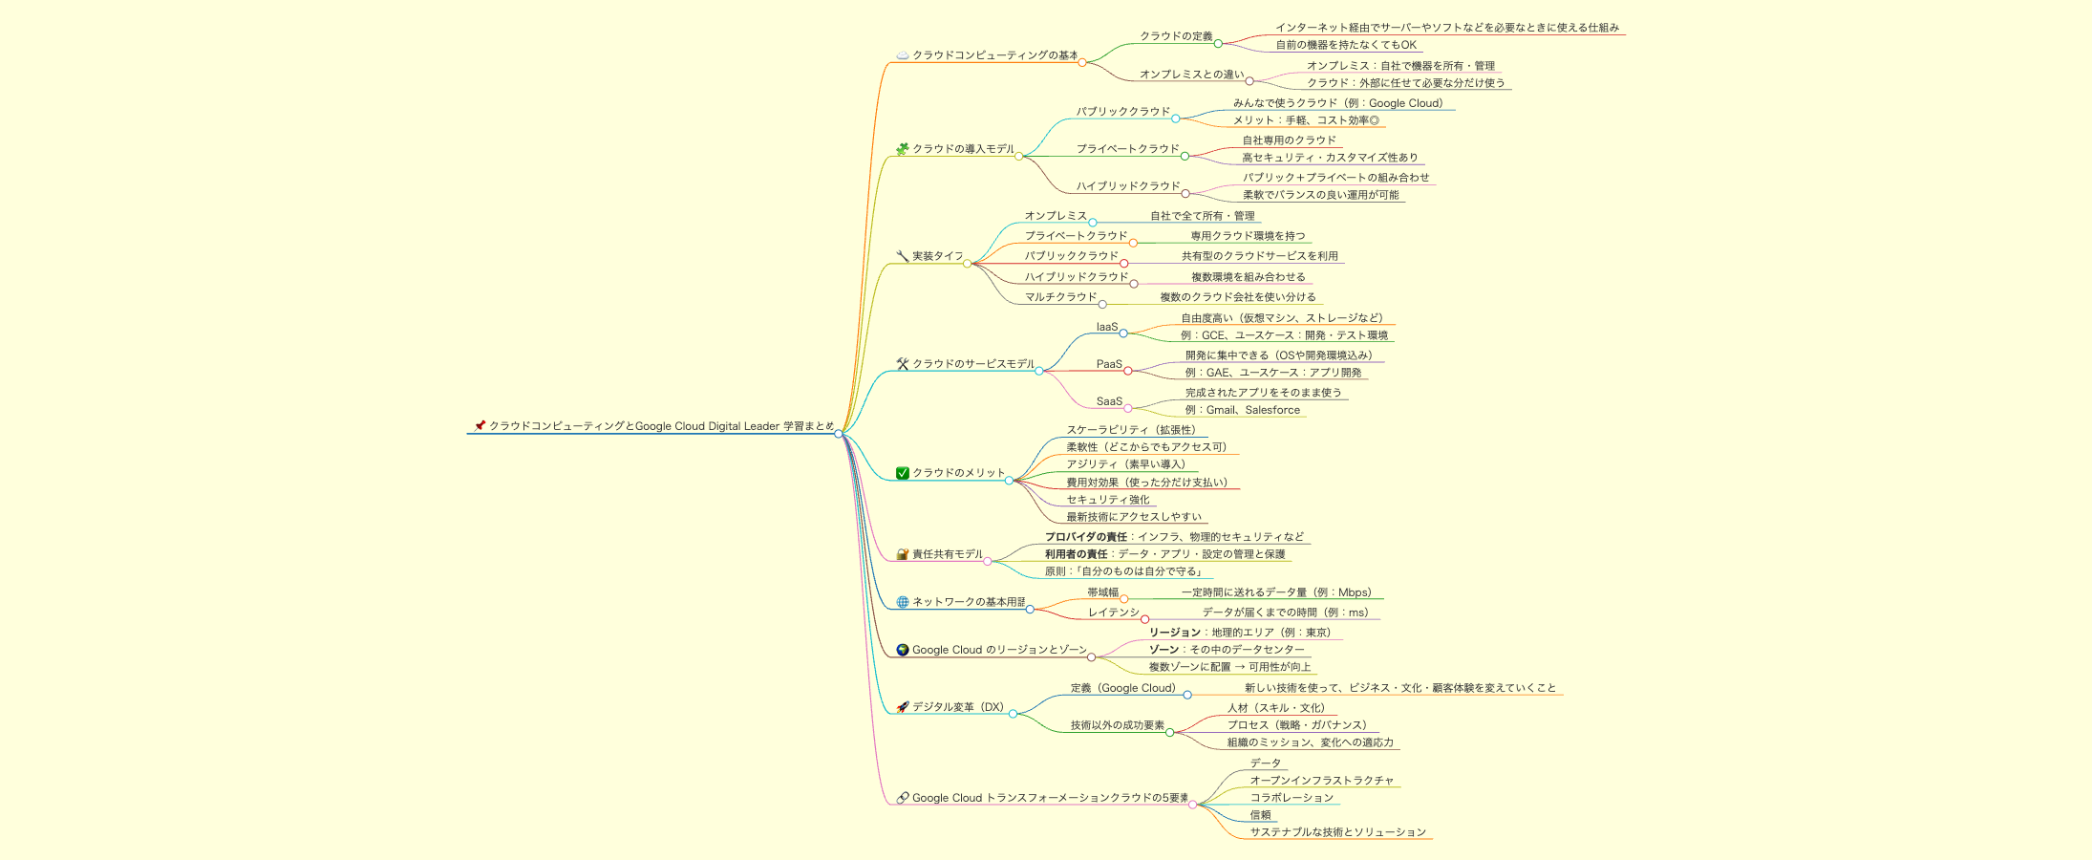Collapse the ネットワークの基本用語 branch circle
2092x860 pixels.
click(x=1030, y=609)
